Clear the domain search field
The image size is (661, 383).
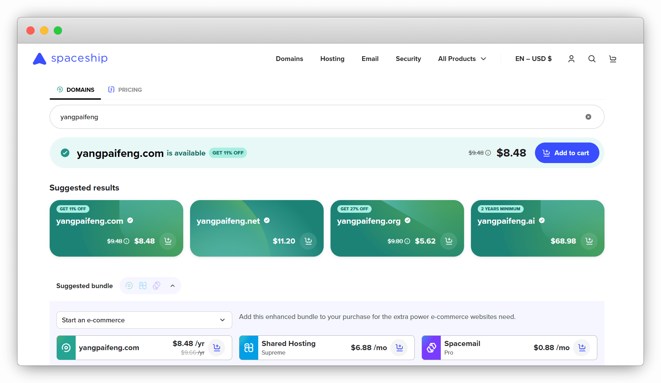[588, 117]
